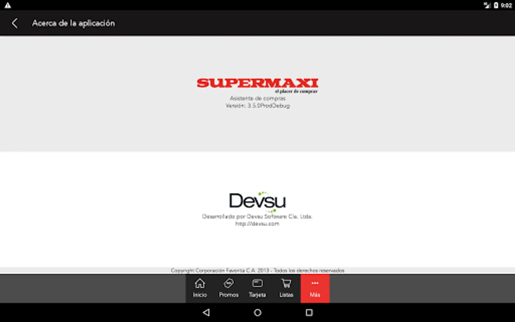Tap the Android recent apps square
Image resolution: width=515 pixels, height=322 pixels.
click(x=309, y=312)
